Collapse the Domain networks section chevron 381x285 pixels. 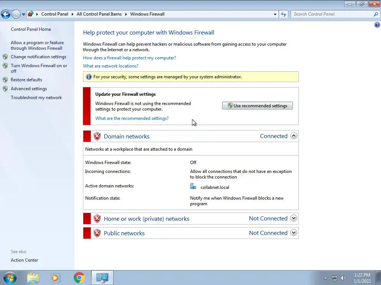(x=294, y=136)
